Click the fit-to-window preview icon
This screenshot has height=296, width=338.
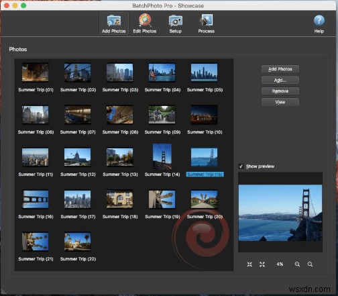tap(249, 264)
